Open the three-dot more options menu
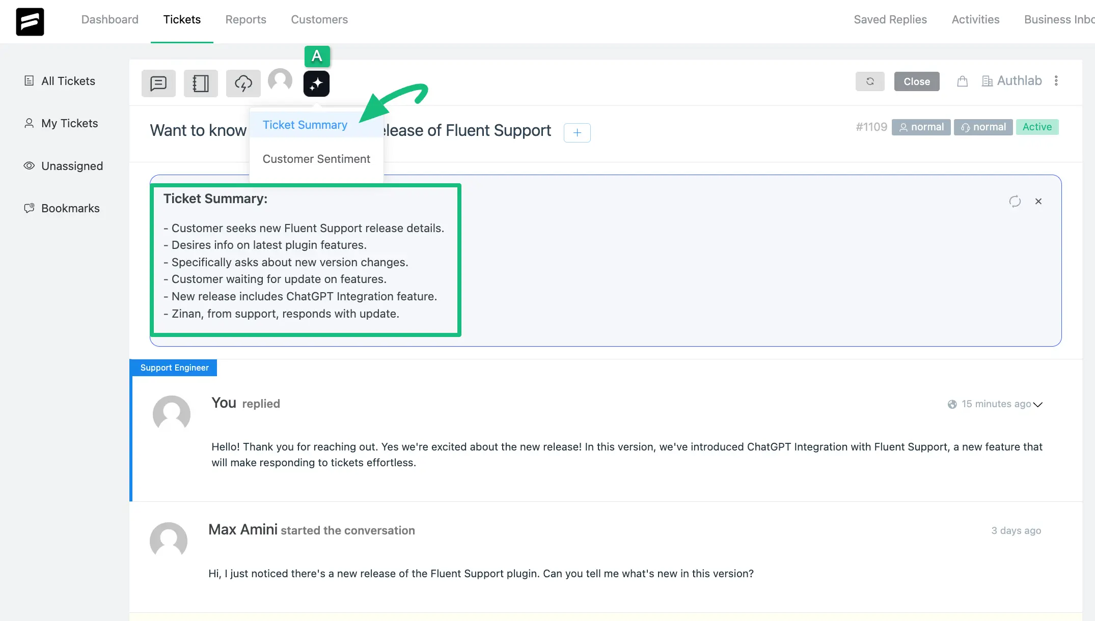 pos(1056,81)
